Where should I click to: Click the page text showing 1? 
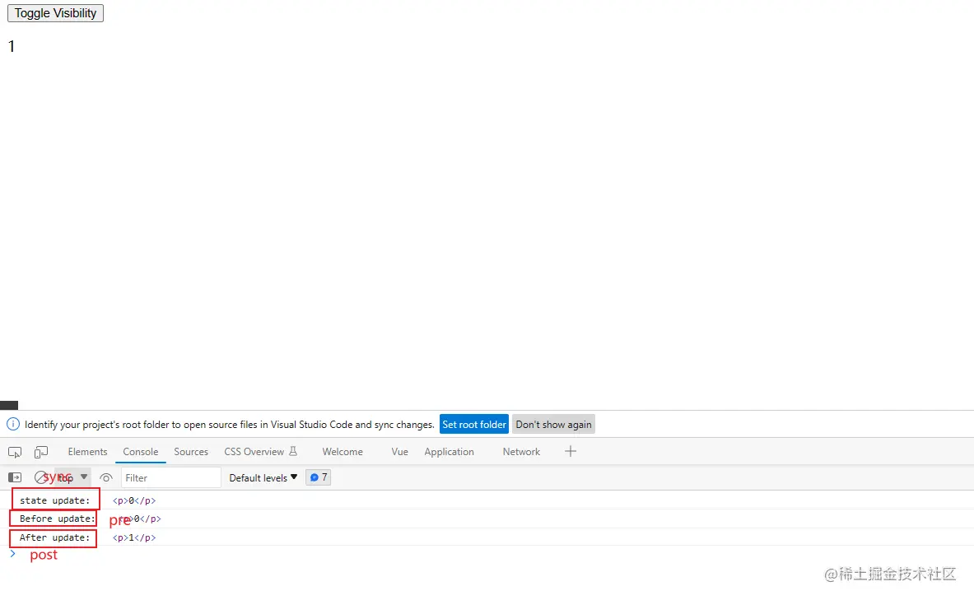tap(12, 47)
